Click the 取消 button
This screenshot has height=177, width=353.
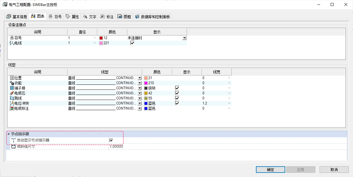coord(334,170)
